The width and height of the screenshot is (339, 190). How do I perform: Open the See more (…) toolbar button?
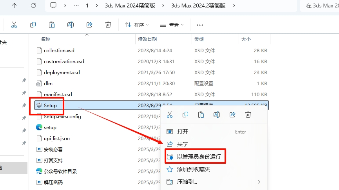tap(200, 25)
